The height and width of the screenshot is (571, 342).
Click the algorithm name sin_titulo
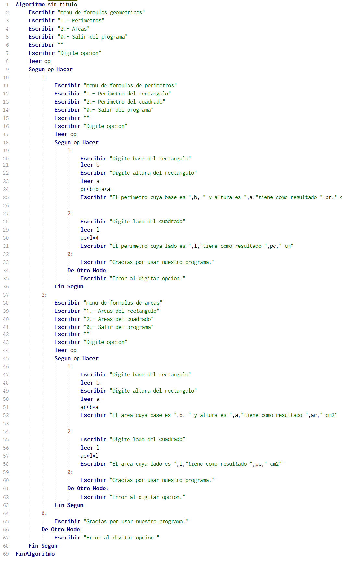pyautogui.click(x=62, y=4)
